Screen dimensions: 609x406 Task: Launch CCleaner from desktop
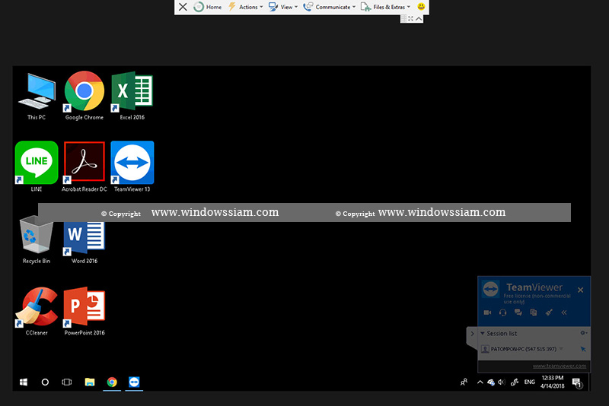click(37, 312)
